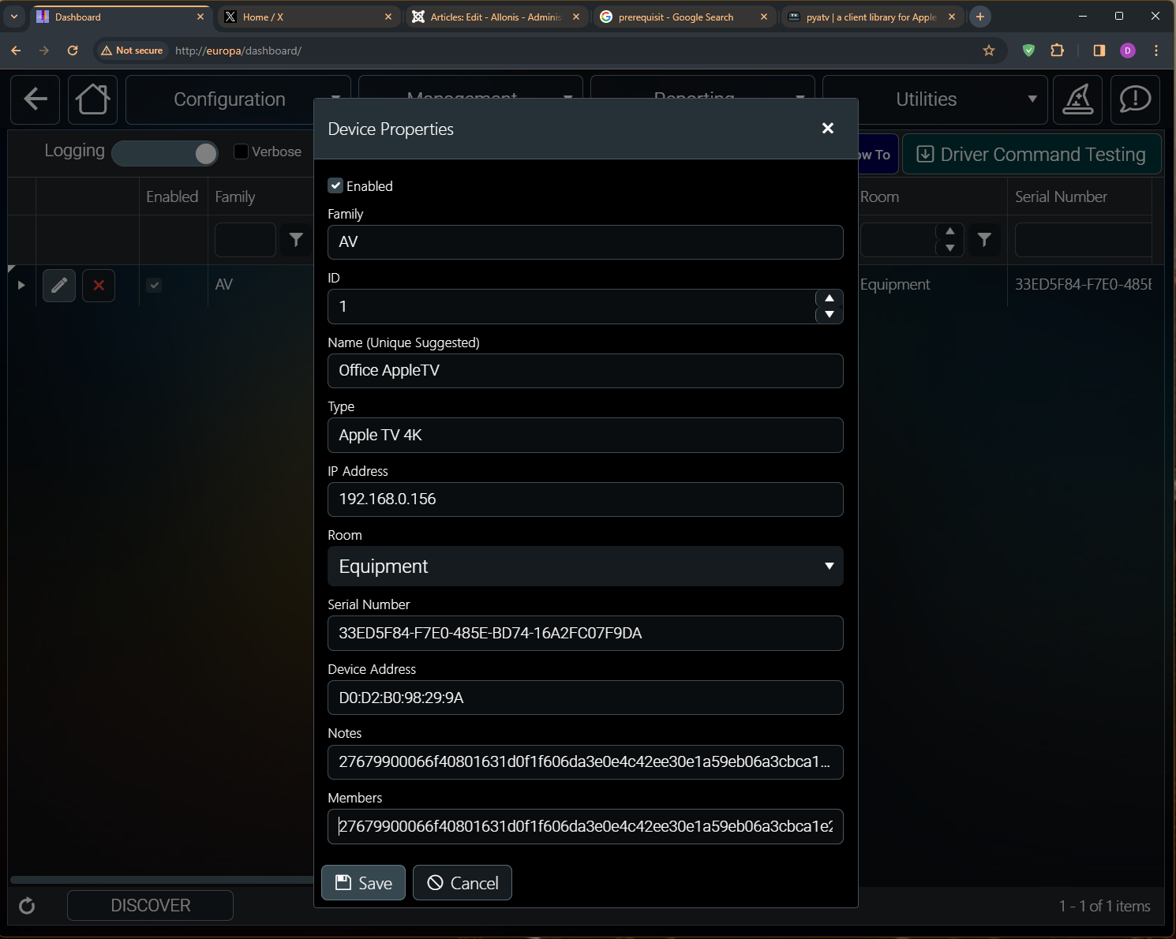
Task: Open the wizard hat tool icon
Action: tap(1077, 99)
